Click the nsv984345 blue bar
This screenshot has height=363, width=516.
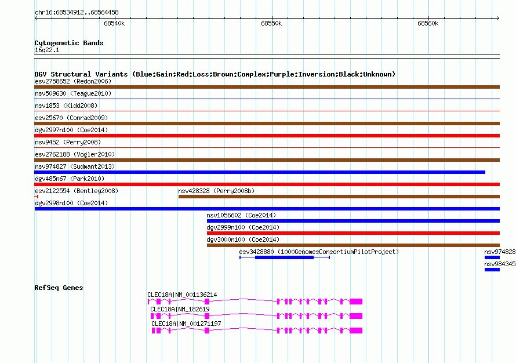click(492, 270)
